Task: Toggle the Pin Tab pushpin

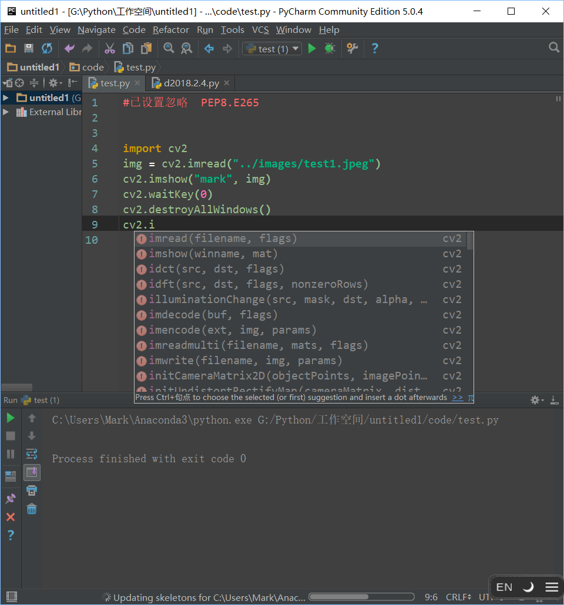Action: (x=11, y=499)
